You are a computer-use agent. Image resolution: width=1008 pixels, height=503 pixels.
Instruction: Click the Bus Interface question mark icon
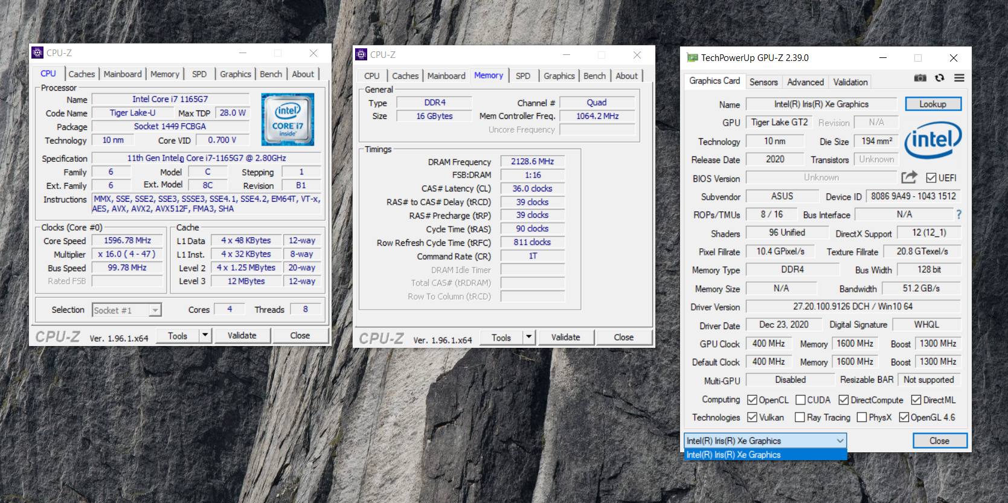958,214
